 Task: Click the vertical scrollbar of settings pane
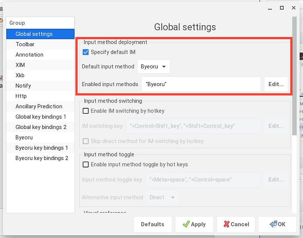coord(294,76)
